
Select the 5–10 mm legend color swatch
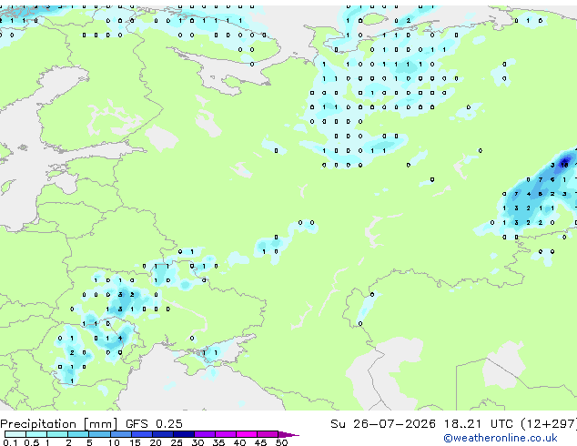pos(99,434)
